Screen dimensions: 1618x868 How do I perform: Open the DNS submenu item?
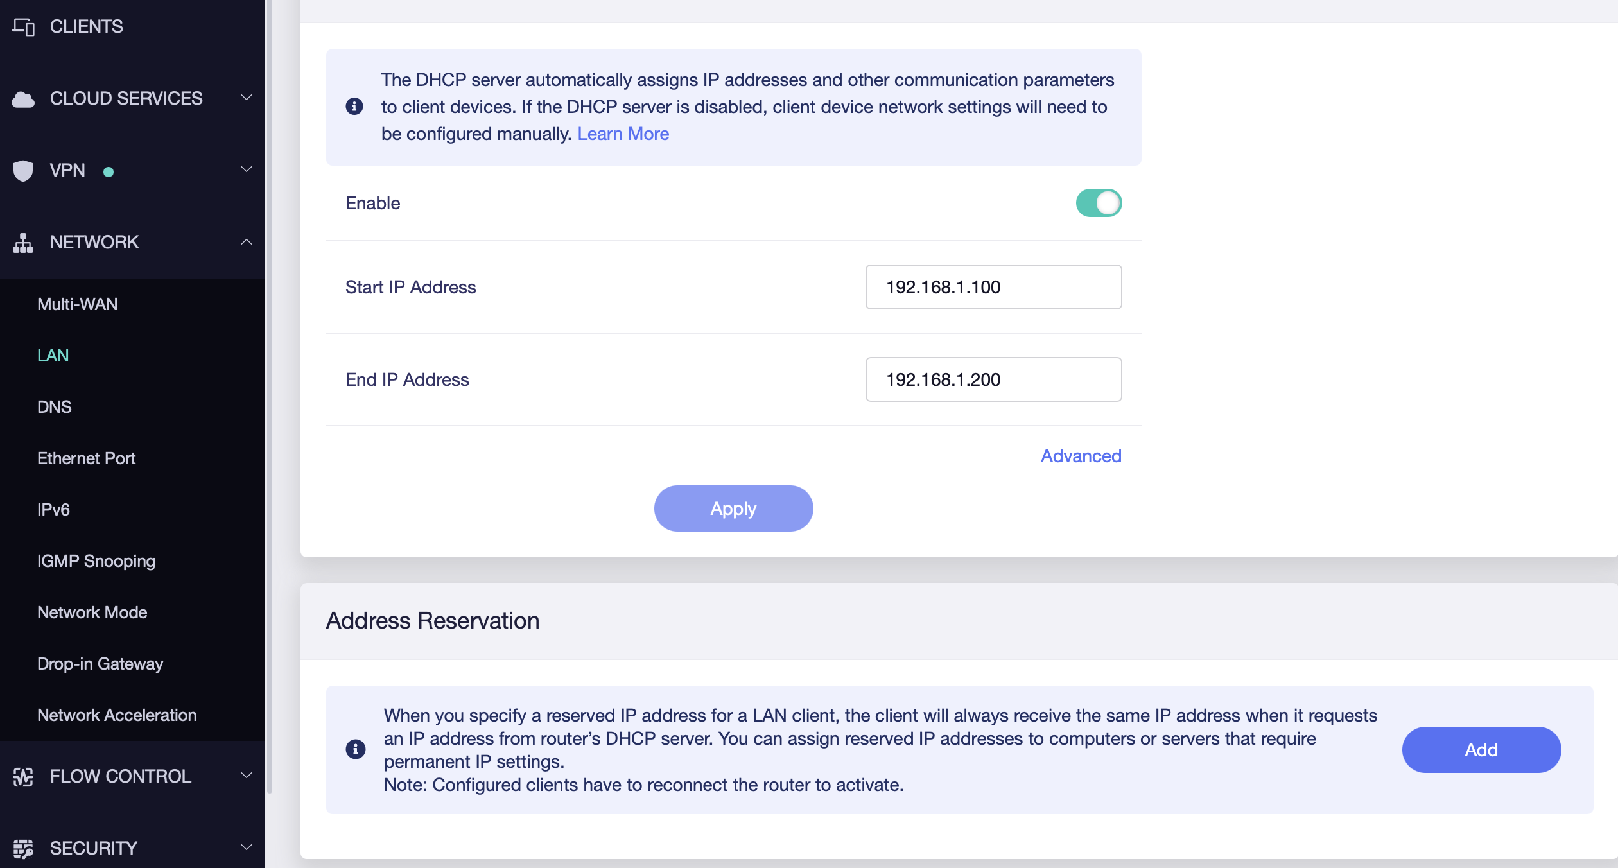point(55,407)
